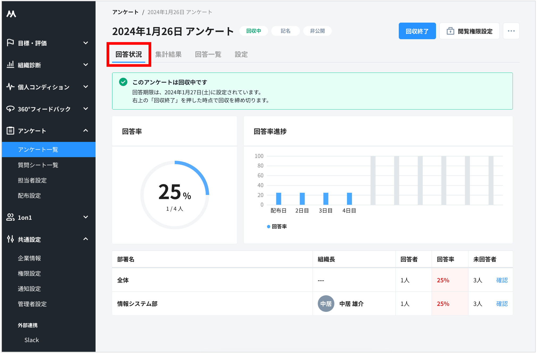Image resolution: width=537 pixels, height=353 pixels.
Task: Click the 360°フィードバック circular arrow icon
Action: pos(10,109)
